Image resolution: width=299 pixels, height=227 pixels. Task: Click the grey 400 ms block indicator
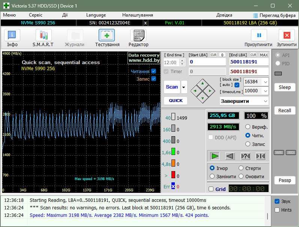(173, 140)
